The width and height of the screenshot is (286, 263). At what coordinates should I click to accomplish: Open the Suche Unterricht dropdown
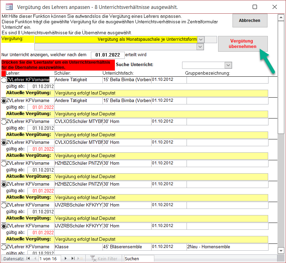click(x=228, y=65)
